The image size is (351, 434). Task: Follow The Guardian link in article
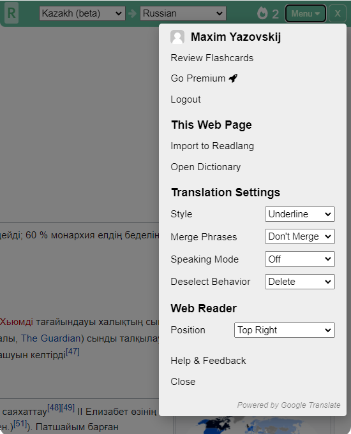51,338
